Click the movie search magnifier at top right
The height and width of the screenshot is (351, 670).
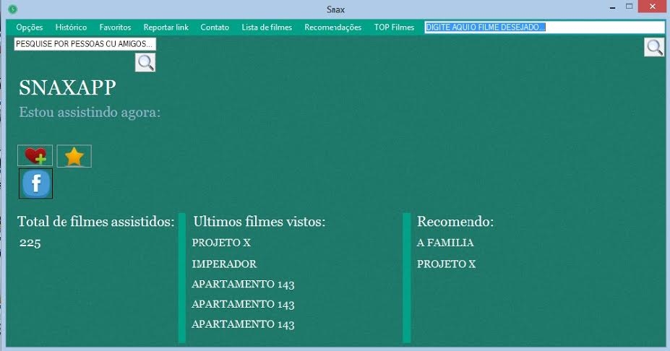coord(654,48)
